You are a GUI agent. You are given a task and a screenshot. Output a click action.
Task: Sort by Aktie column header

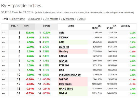tap(71, 26)
